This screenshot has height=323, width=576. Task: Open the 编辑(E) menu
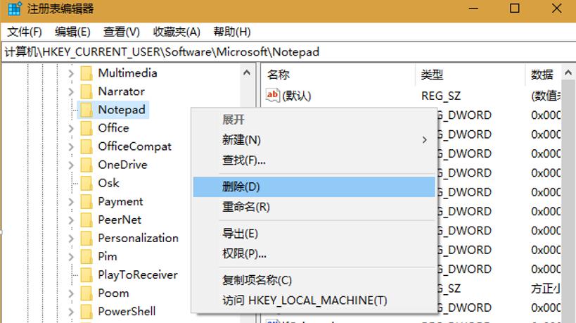72,32
